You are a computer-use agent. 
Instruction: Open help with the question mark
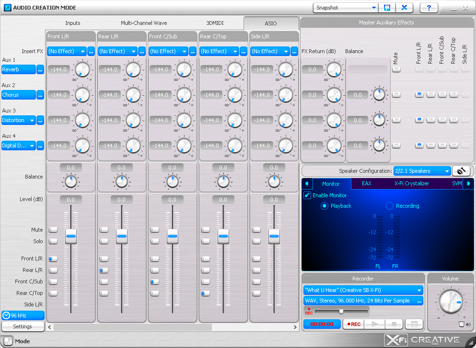[x=429, y=8]
